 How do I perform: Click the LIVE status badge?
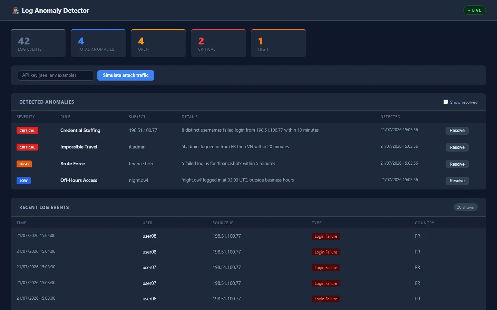pyautogui.click(x=474, y=10)
